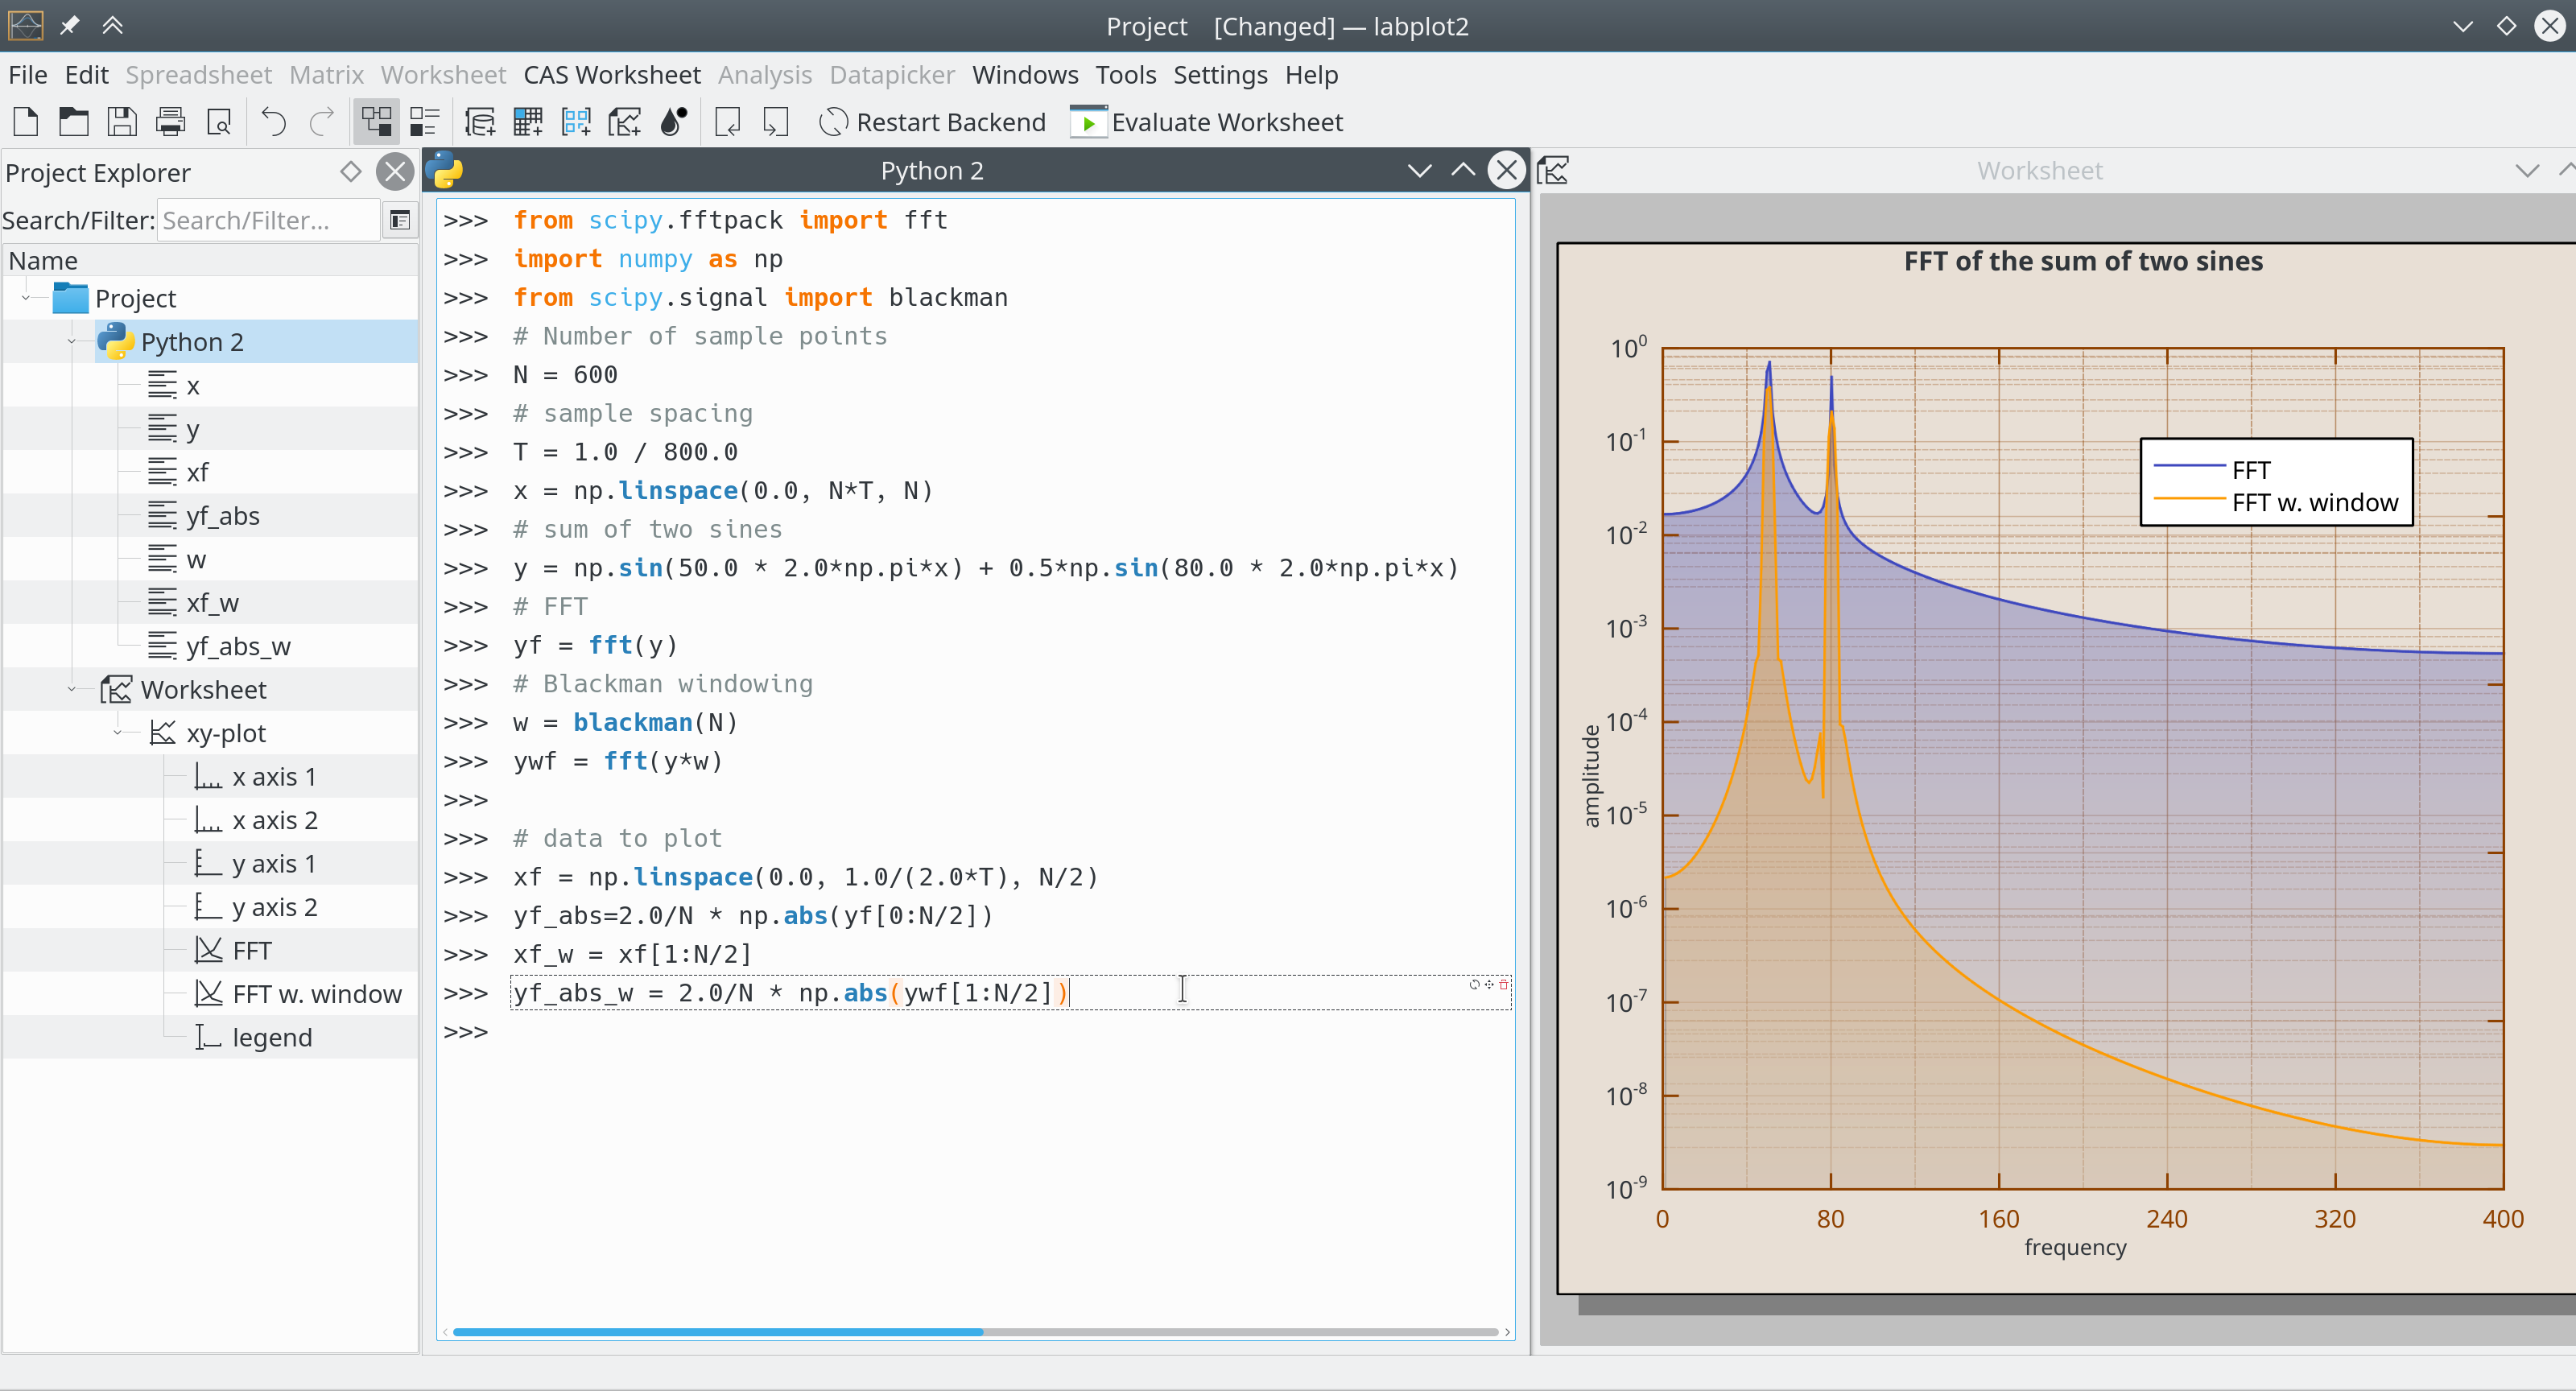This screenshot has width=2576, height=1391.
Task: Click the New project icon
Action: (x=26, y=122)
